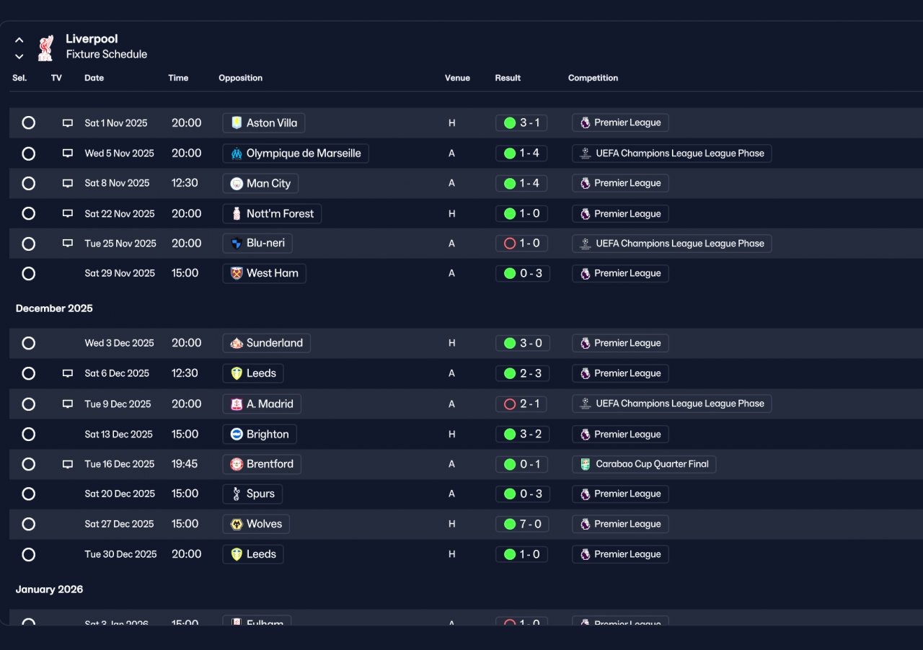Open the 1 - 0 Blu-neri loss result
Screen dimensions: 923x650
point(521,244)
